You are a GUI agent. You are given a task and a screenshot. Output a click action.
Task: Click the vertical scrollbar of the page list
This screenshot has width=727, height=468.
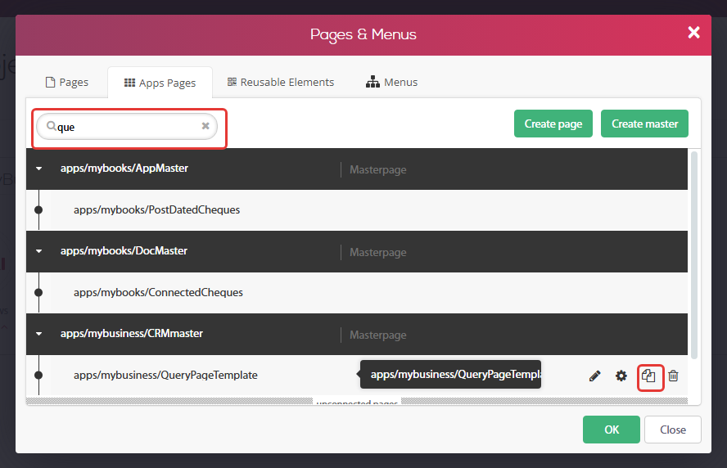(x=694, y=255)
